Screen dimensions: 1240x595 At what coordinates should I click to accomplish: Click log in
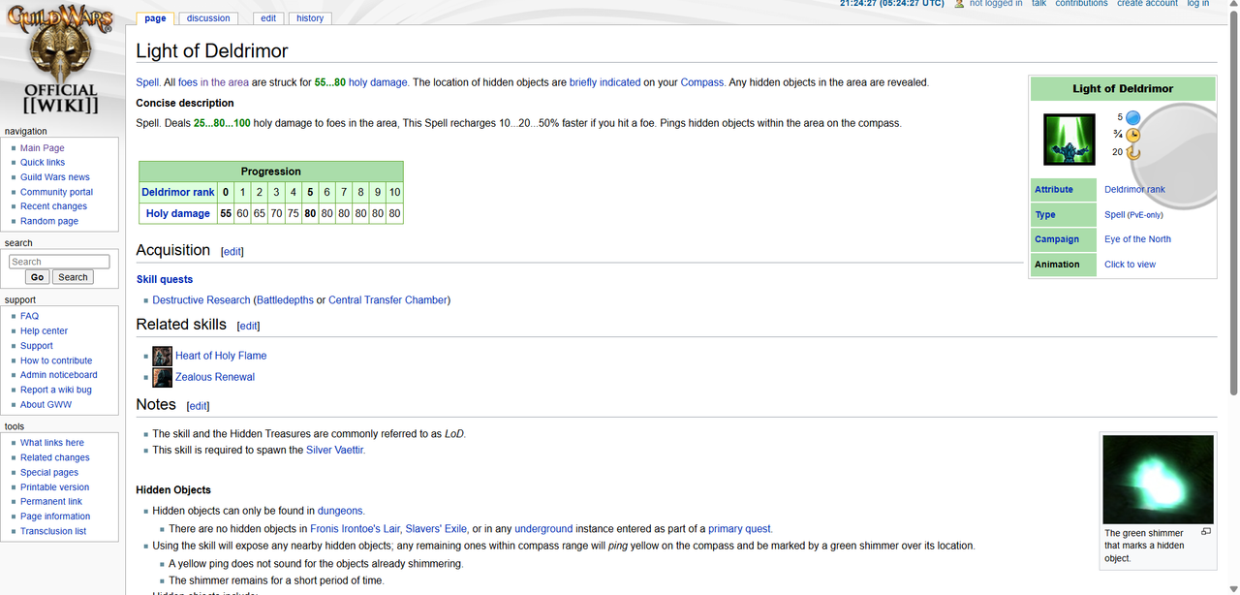pos(1198,4)
